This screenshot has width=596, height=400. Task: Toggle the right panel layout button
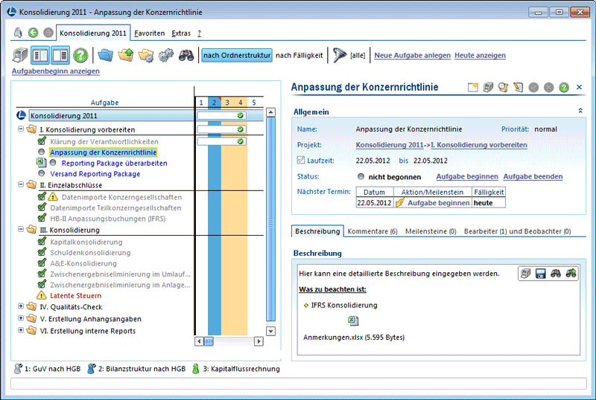point(60,56)
